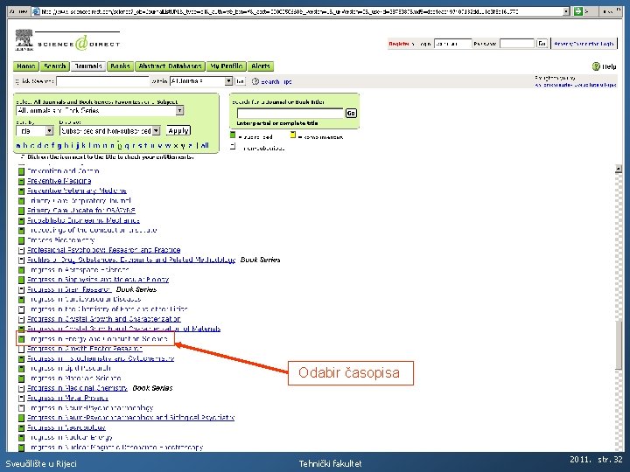Open the Alerts tab

coord(261,66)
